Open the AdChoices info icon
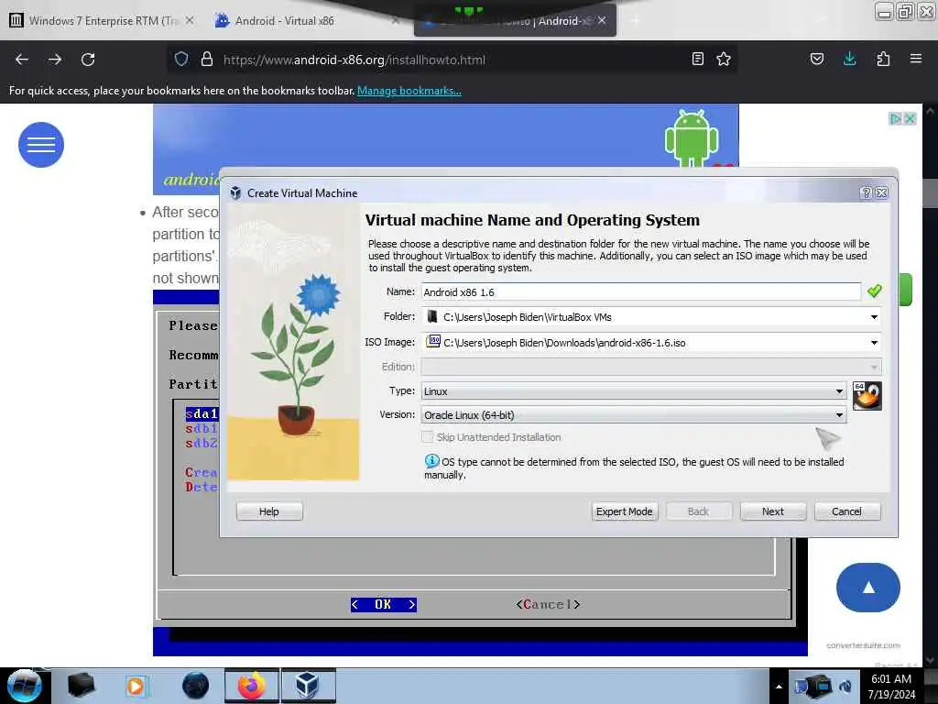938x704 pixels. (895, 119)
